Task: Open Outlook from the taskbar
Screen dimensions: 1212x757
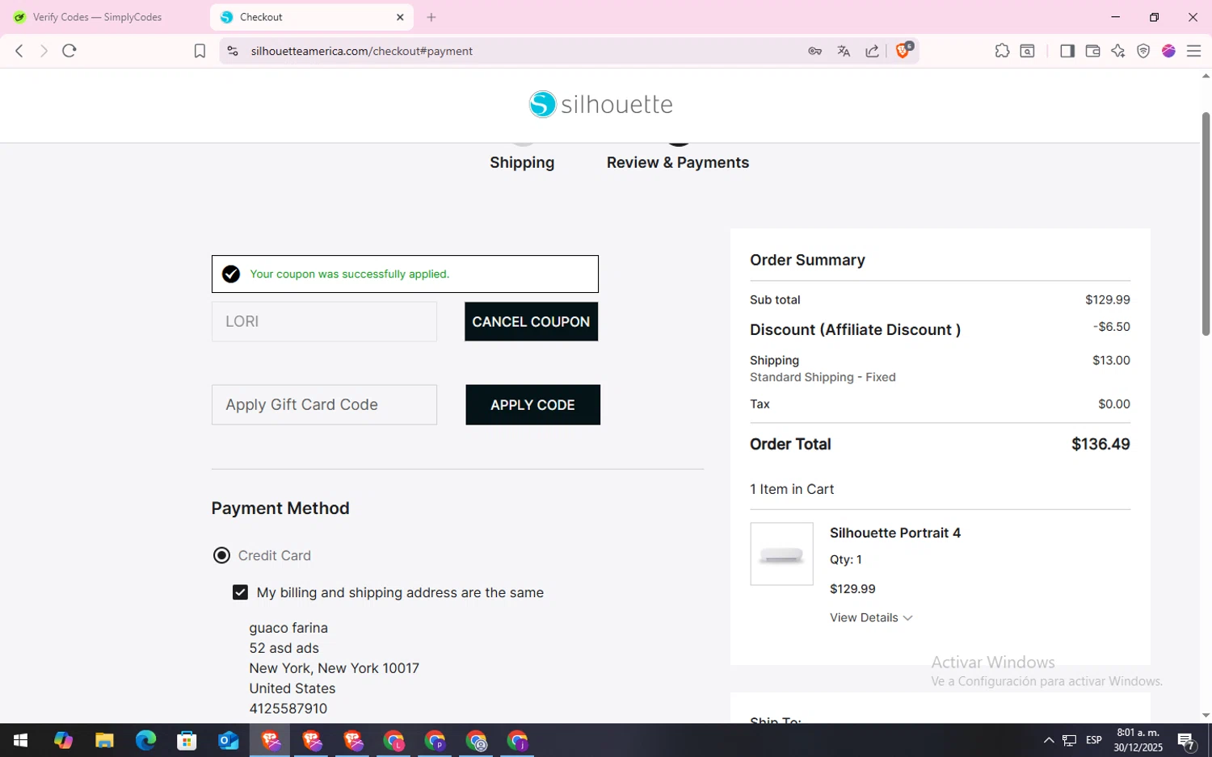Action: [228, 740]
